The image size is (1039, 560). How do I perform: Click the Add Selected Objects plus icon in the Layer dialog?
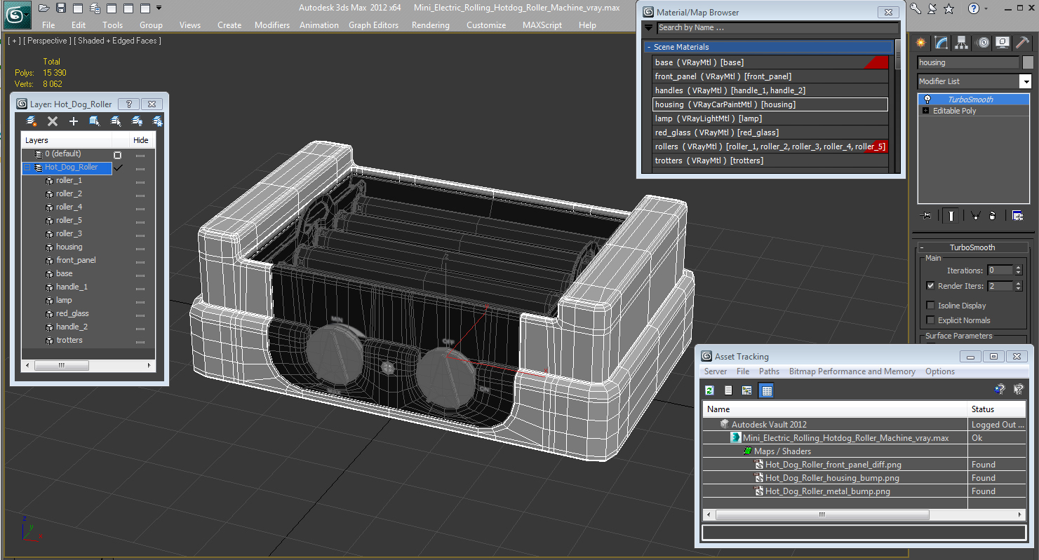point(74,121)
